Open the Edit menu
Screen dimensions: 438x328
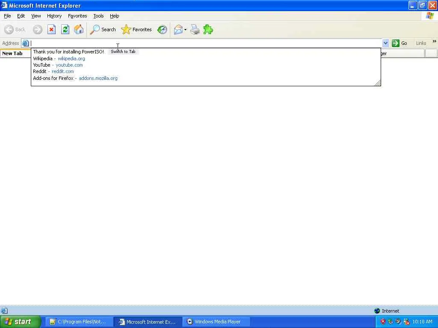click(x=21, y=16)
